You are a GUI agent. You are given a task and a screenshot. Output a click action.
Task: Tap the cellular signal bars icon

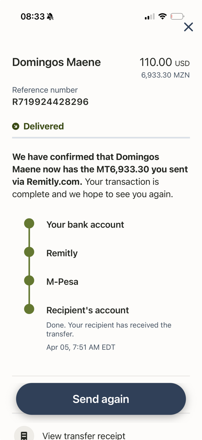click(x=150, y=17)
